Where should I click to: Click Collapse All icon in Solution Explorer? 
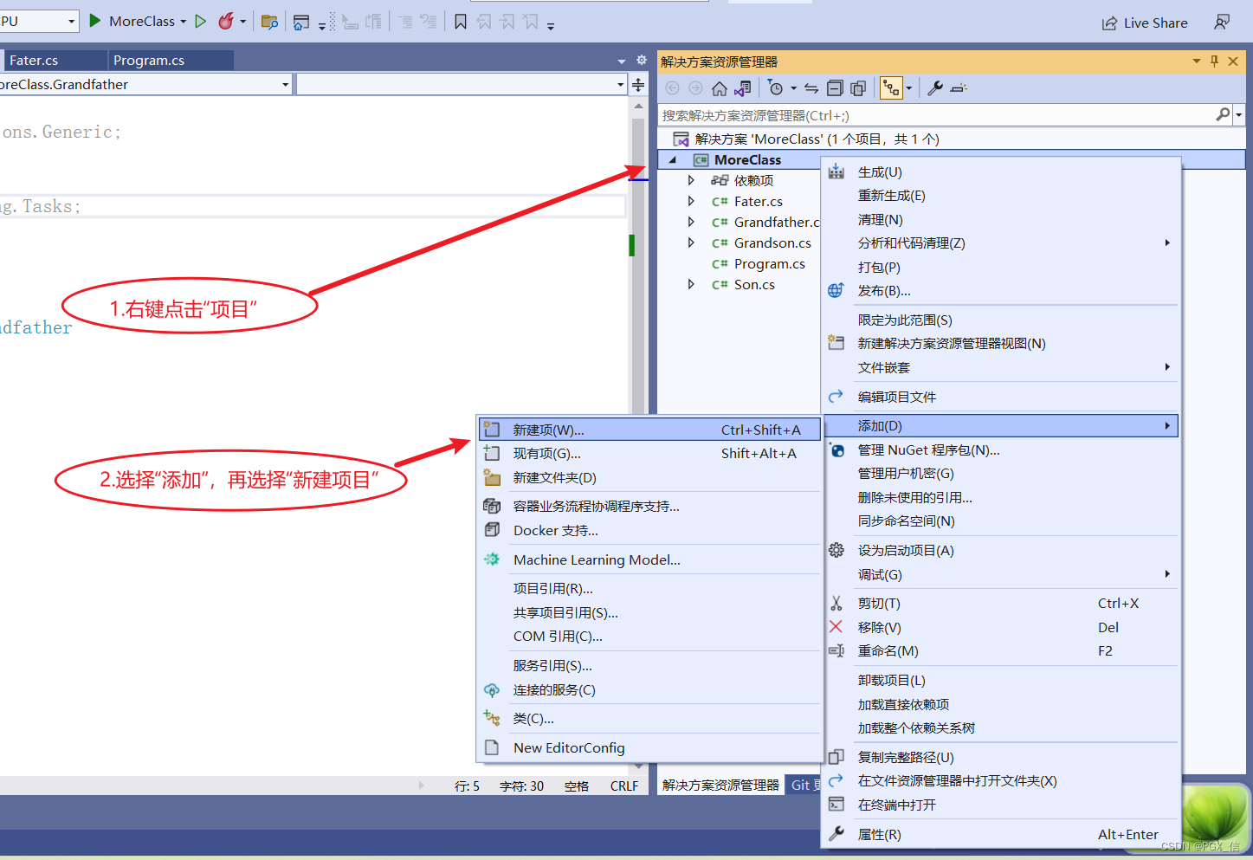[835, 88]
